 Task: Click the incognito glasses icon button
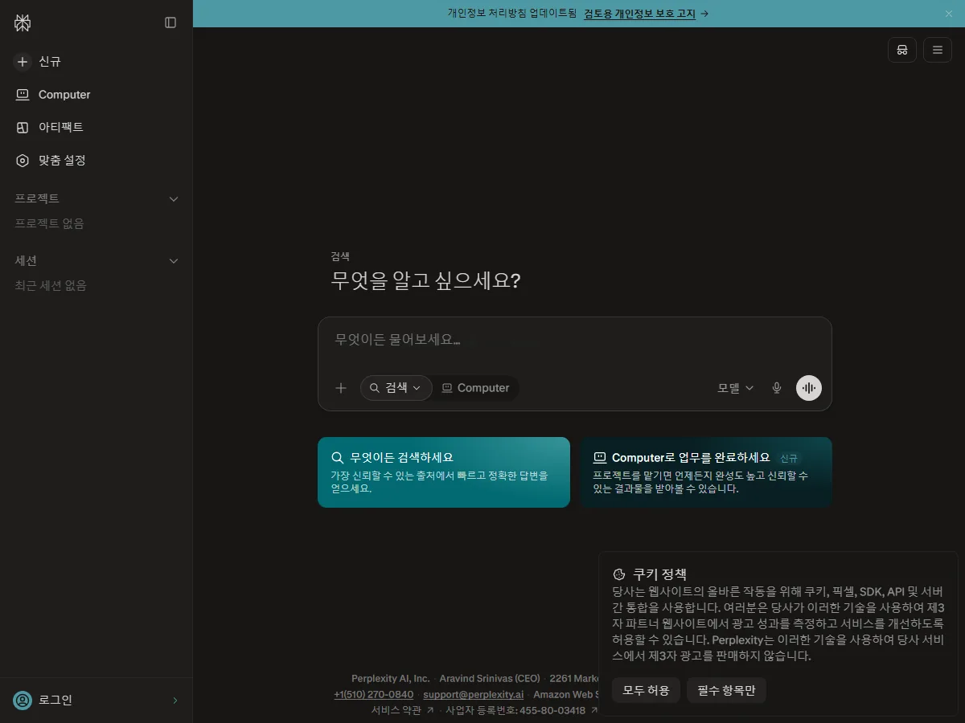pyautogui.click(x=902, y=50)
